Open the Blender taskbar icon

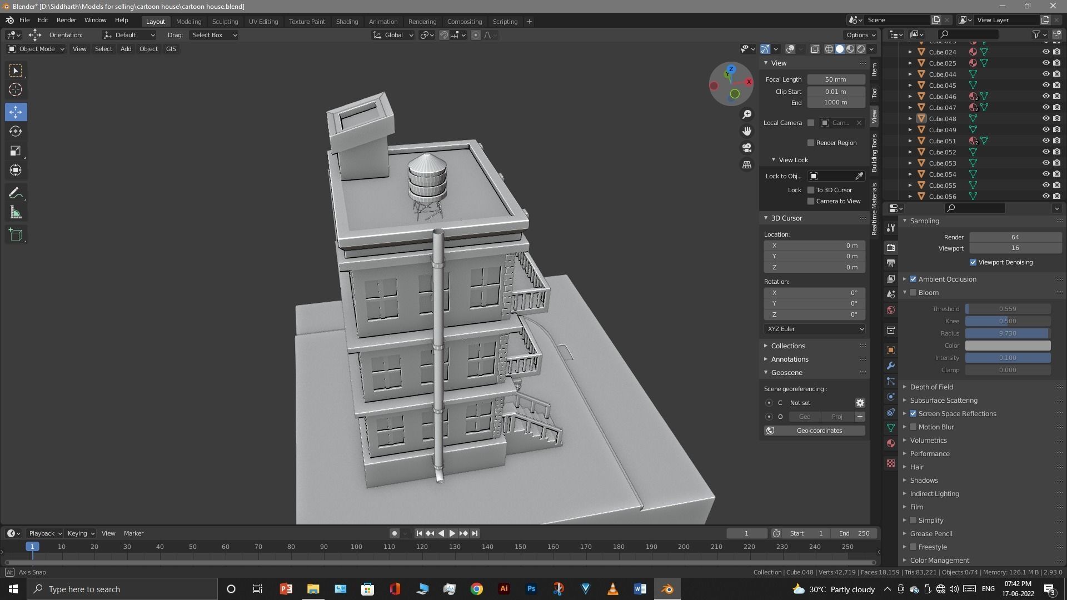pos(667,589)
